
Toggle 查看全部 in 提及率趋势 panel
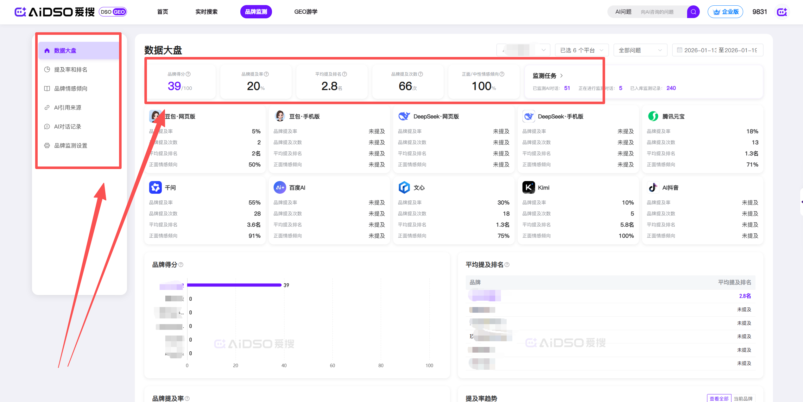[719, 399]
